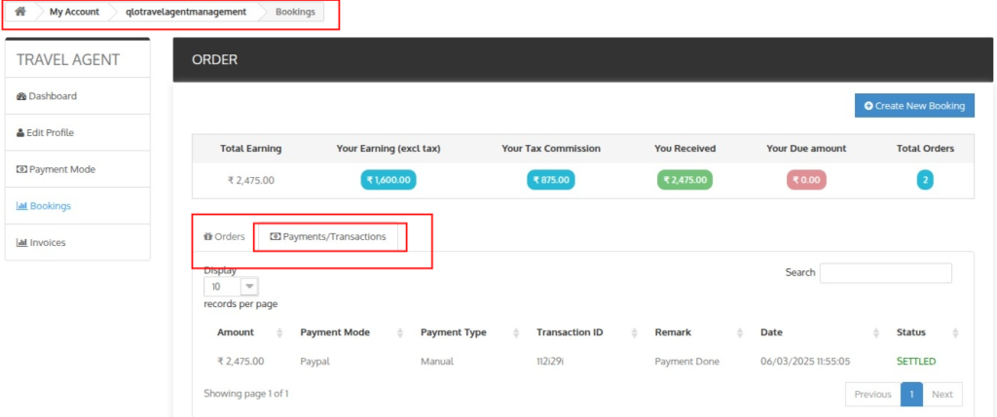Viewport: 997px width, 417px height.
Task: Click the Total Orders count badge 2
Action: coord(925,180)
